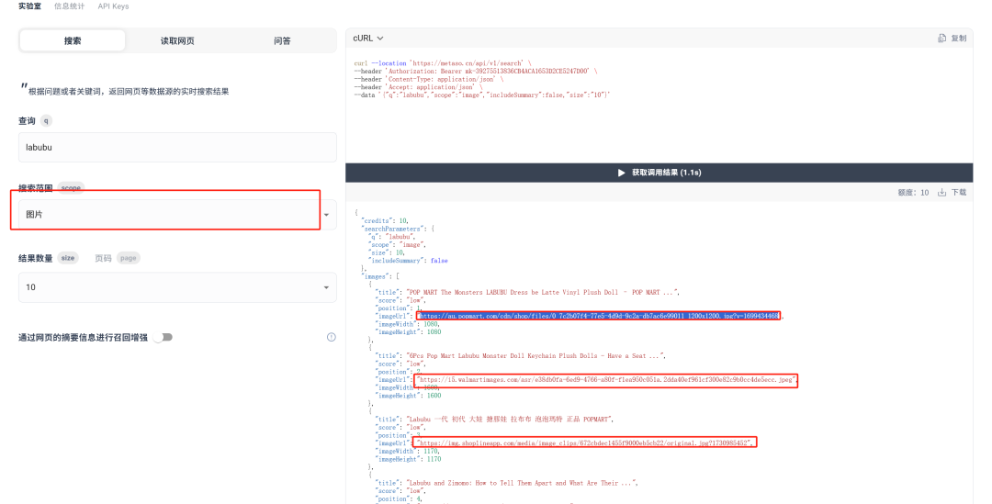Click the play icon on the run bar
Viewport: 992px width, 504px height.
pyautogui.click(x=621, y=172)
